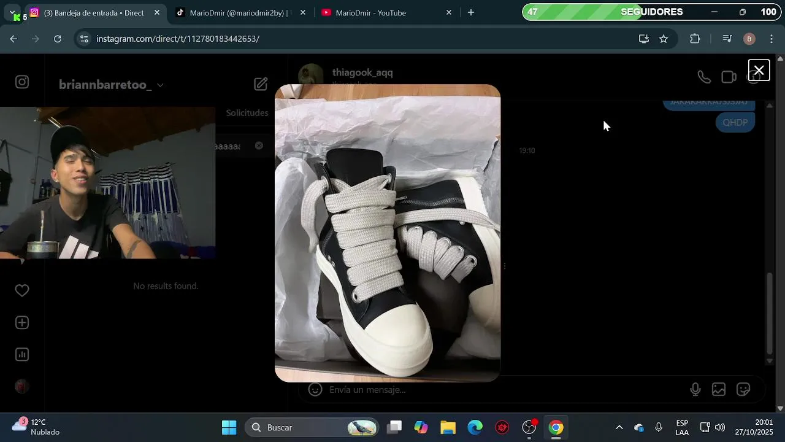Open the weather widget showing 12°C Nublado
The image size is (785, 442).
click(x=37, y=427)
